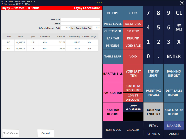Open PENDING sales
Viewport: 186px width, 139px height.
click(113, 45)
